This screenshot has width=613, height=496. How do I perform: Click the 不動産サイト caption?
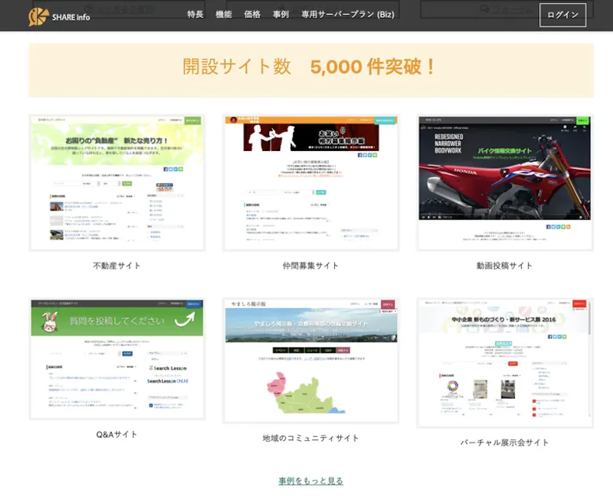pos(116,266)
